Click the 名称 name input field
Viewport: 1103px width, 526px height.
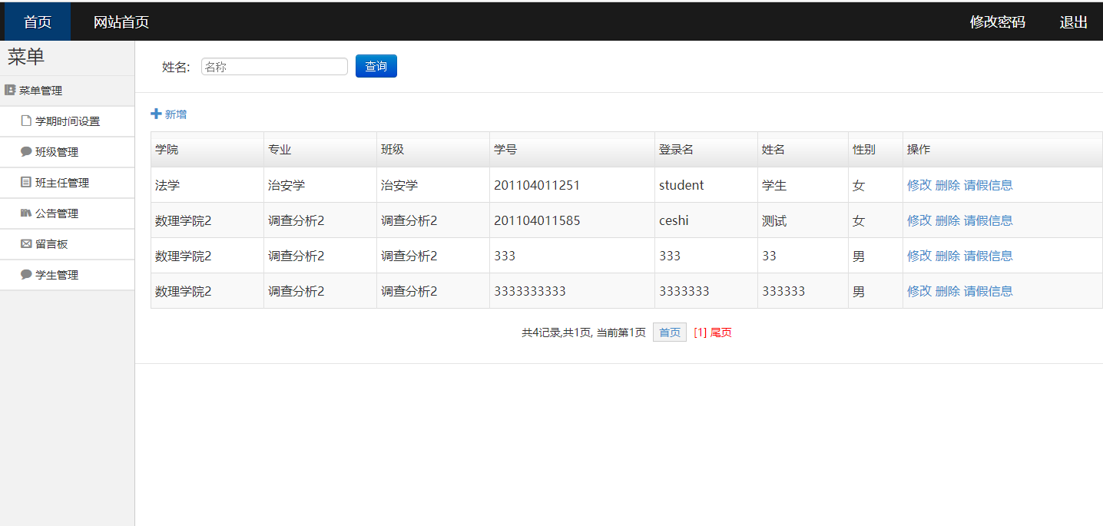pos(274,66)
